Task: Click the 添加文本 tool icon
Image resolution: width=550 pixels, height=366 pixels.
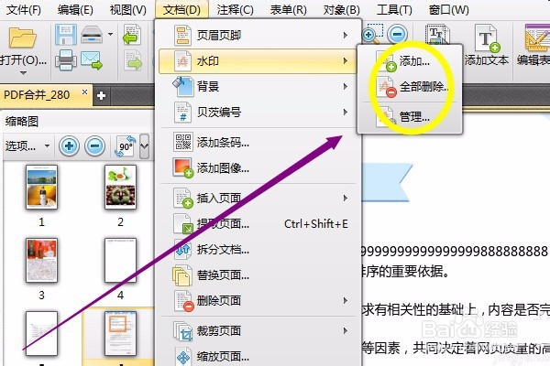Action: tap(487, 38)
